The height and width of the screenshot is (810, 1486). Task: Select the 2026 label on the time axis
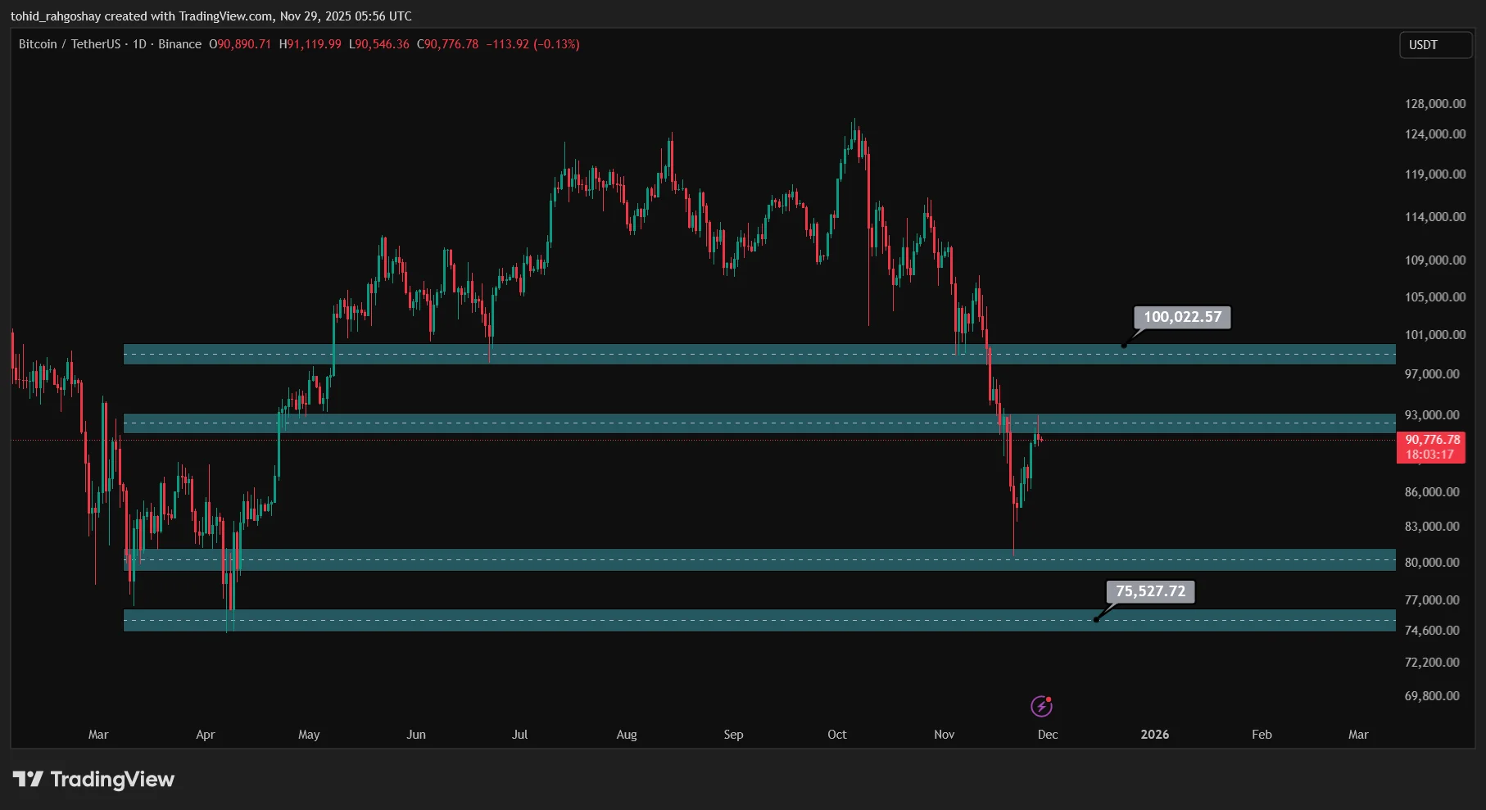(x=1155, y=735)
